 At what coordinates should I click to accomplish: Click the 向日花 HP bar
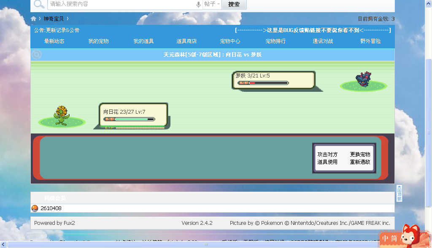tap(129, 119)
